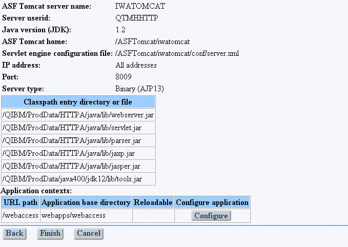Select the parser.jar classpath row
Viewport: 348px width, 247px height.
tap(78, 140)
